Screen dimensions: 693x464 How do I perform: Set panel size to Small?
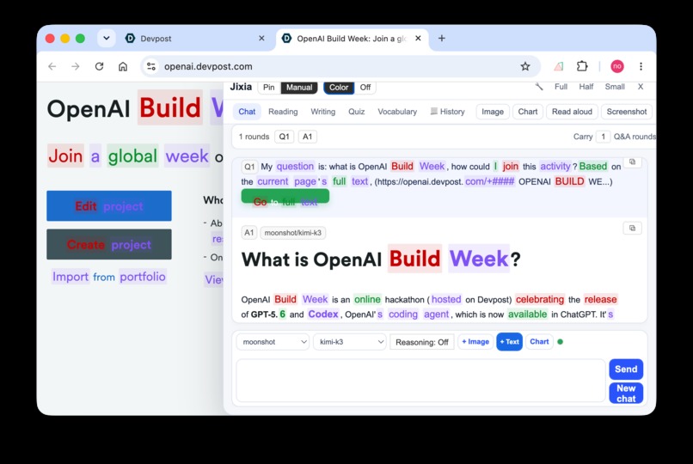pos(615,87)
